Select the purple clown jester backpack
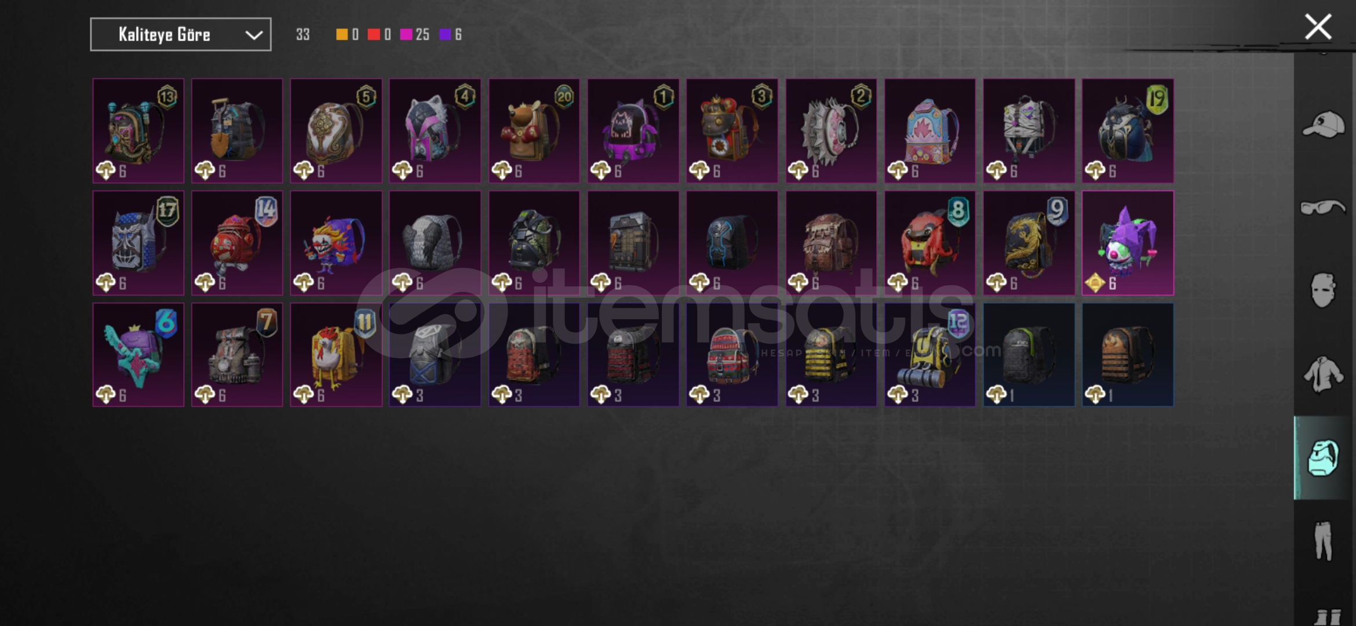The image size is (1356, 626). click(x=1128, y=243)
